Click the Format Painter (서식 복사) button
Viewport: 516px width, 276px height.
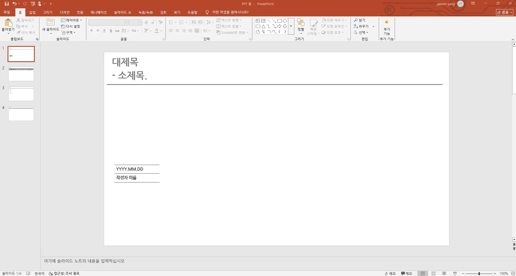pyautogui.click(x=26, y=33)
